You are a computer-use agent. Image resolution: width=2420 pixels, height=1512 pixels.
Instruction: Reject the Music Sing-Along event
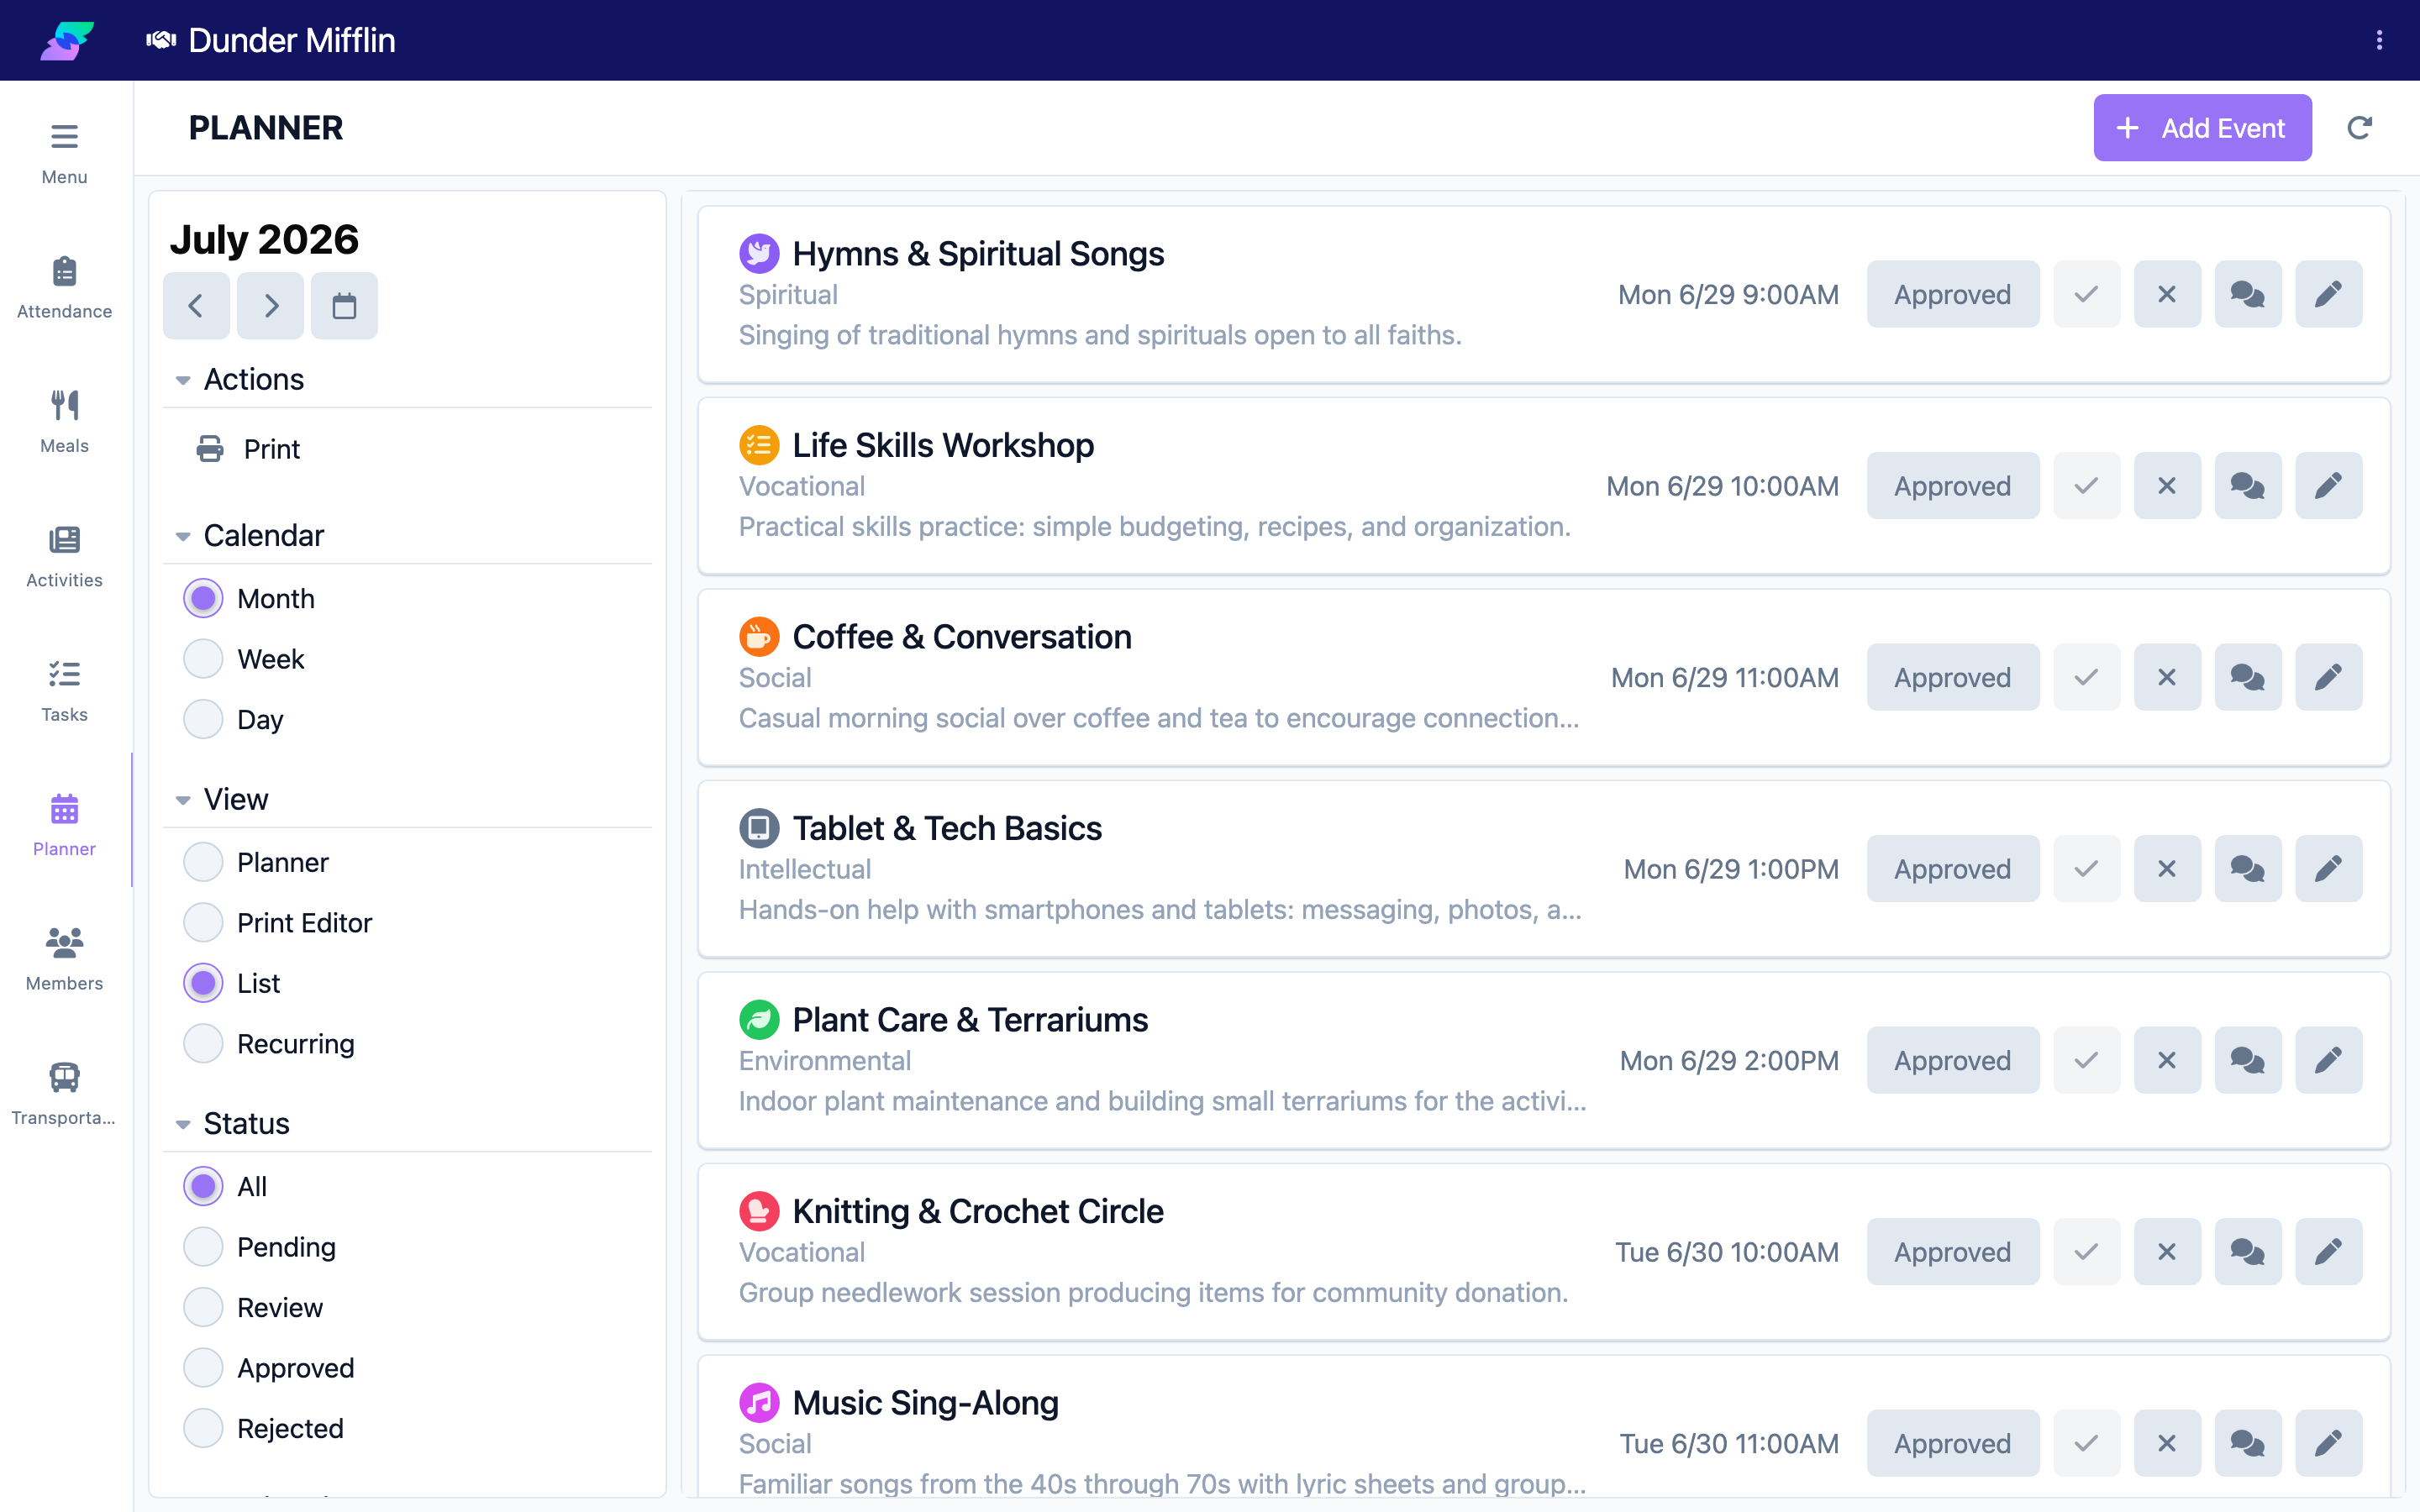click(2167, 1443)
